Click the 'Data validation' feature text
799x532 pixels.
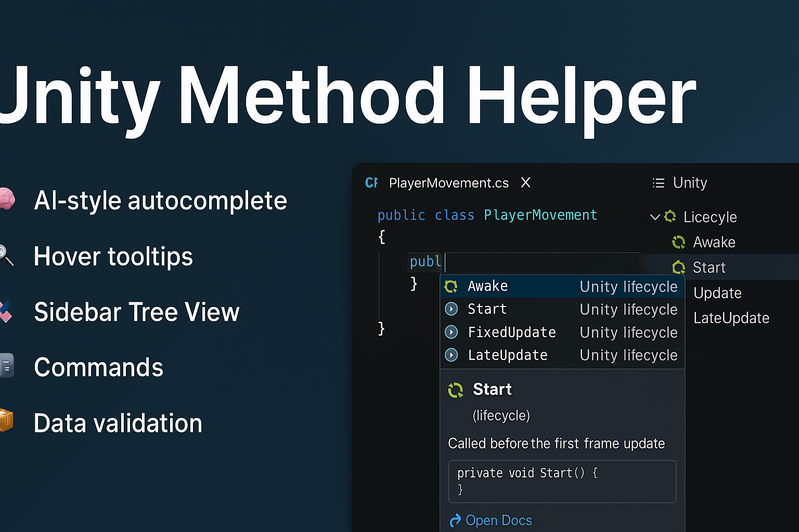pos(118,423)
